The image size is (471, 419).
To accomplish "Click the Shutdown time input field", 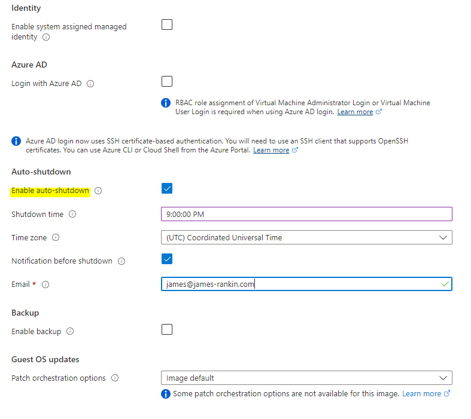I will tap(306, 214).
